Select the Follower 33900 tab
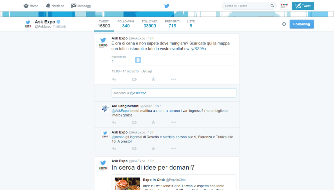 150,24
